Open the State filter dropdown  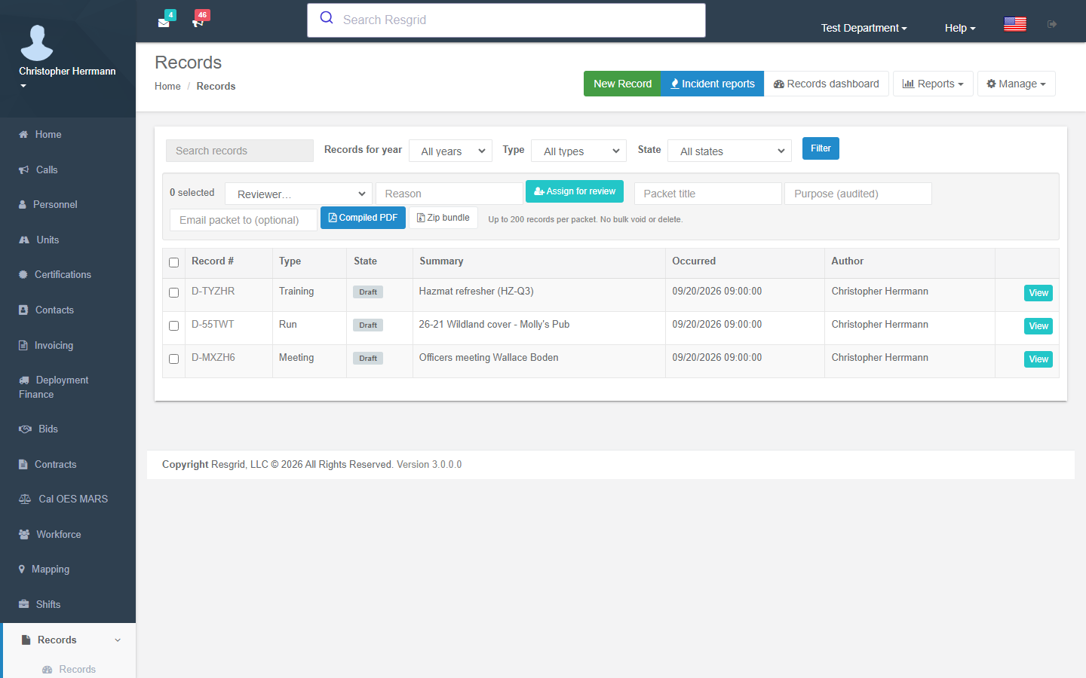tap(730, 151)
